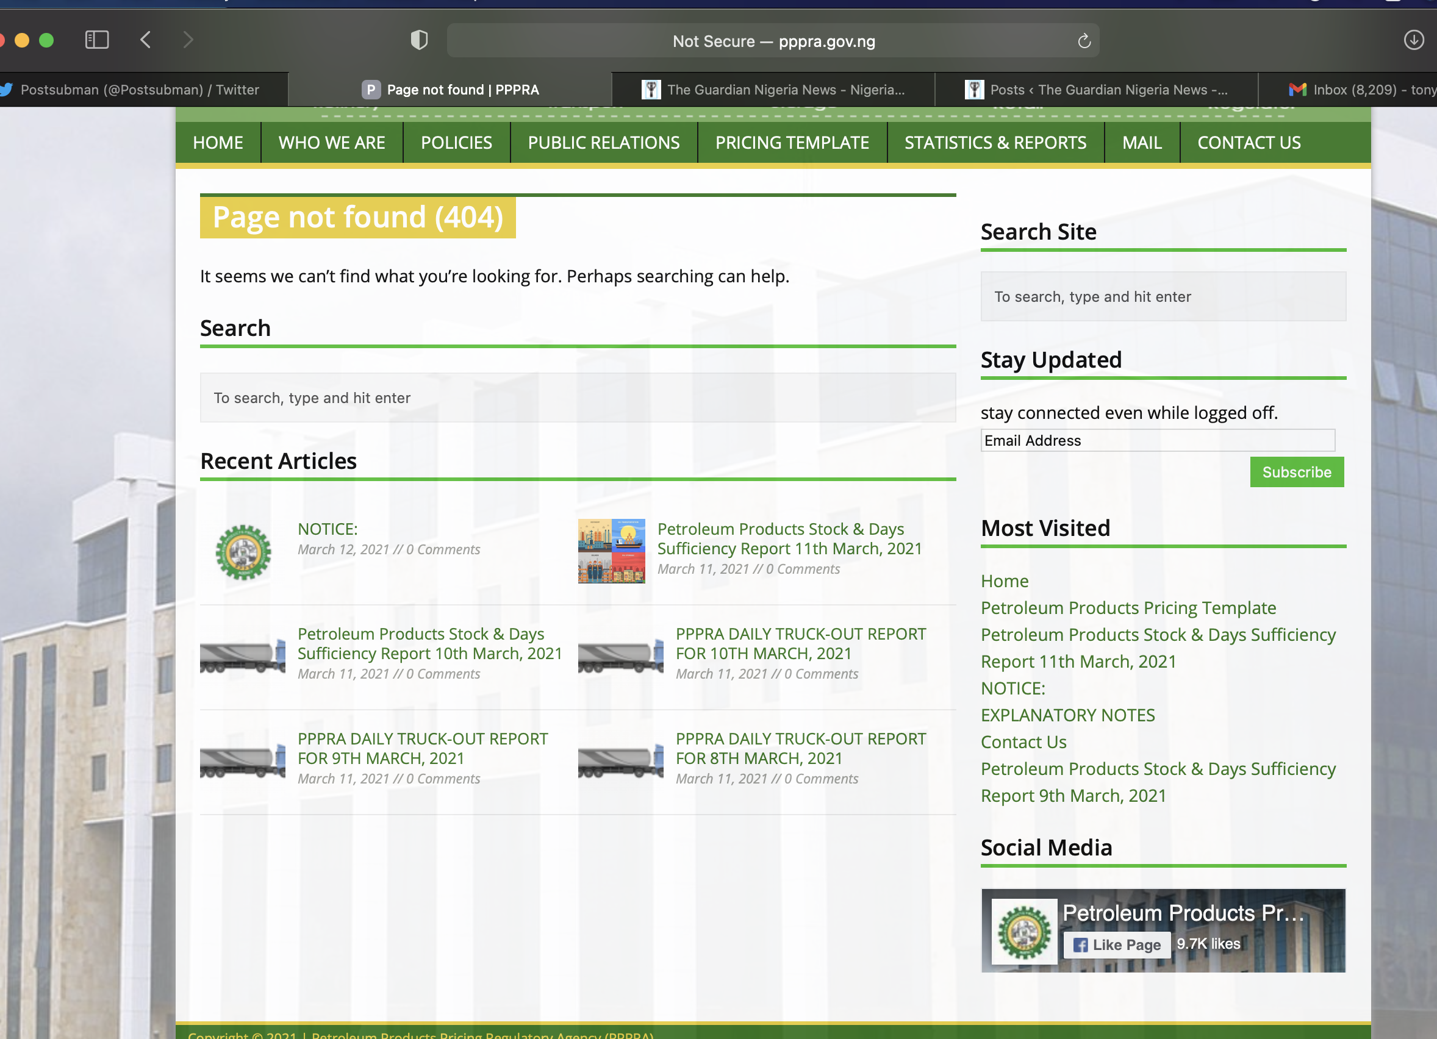Screen dimensions: 1437x1039
Task: Click the Safari address bar
Action: 773,41
